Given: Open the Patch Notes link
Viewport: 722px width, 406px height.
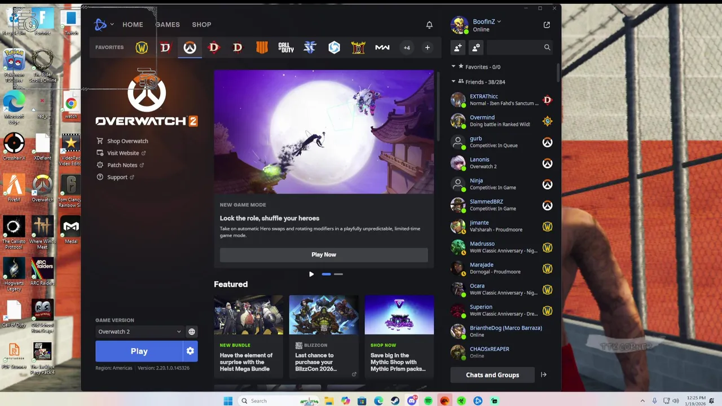Looking at the screenshot, I should tap(120, 165).
